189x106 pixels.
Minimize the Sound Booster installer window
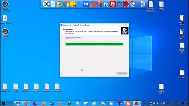[113, 25]
